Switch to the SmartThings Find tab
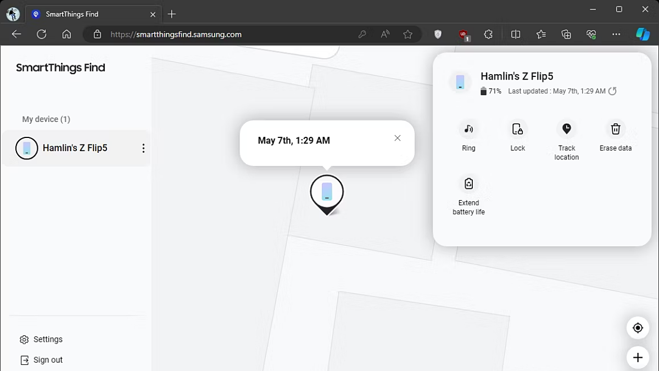The width and height of the screenshot is (659, 371). coord(88,14)
